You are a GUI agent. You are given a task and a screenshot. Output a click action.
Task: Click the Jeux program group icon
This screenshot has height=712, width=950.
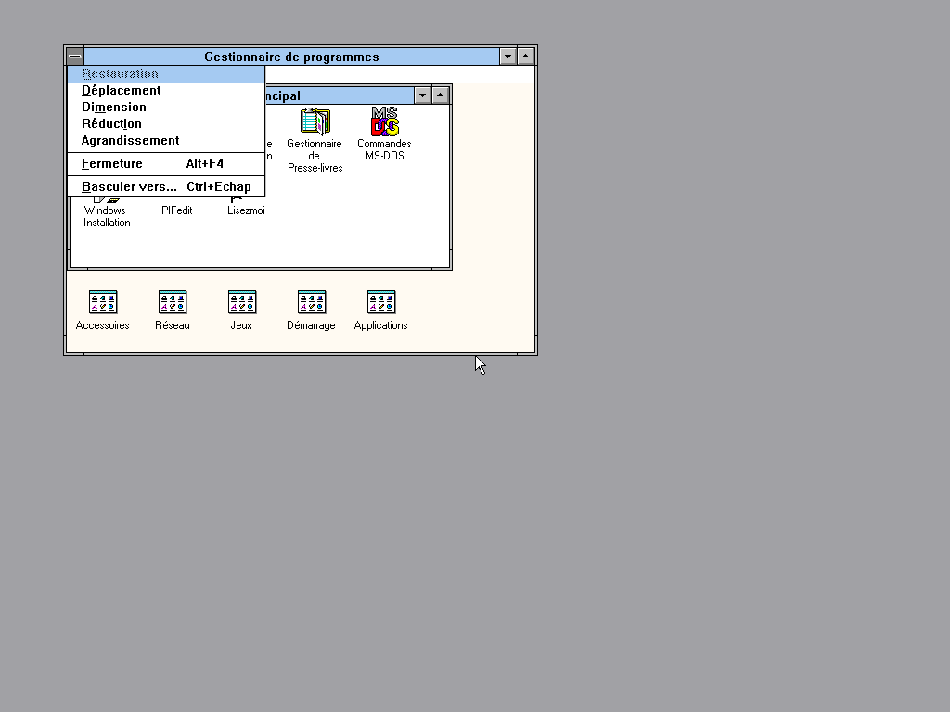pyautogui.click(x=242, y=302)
